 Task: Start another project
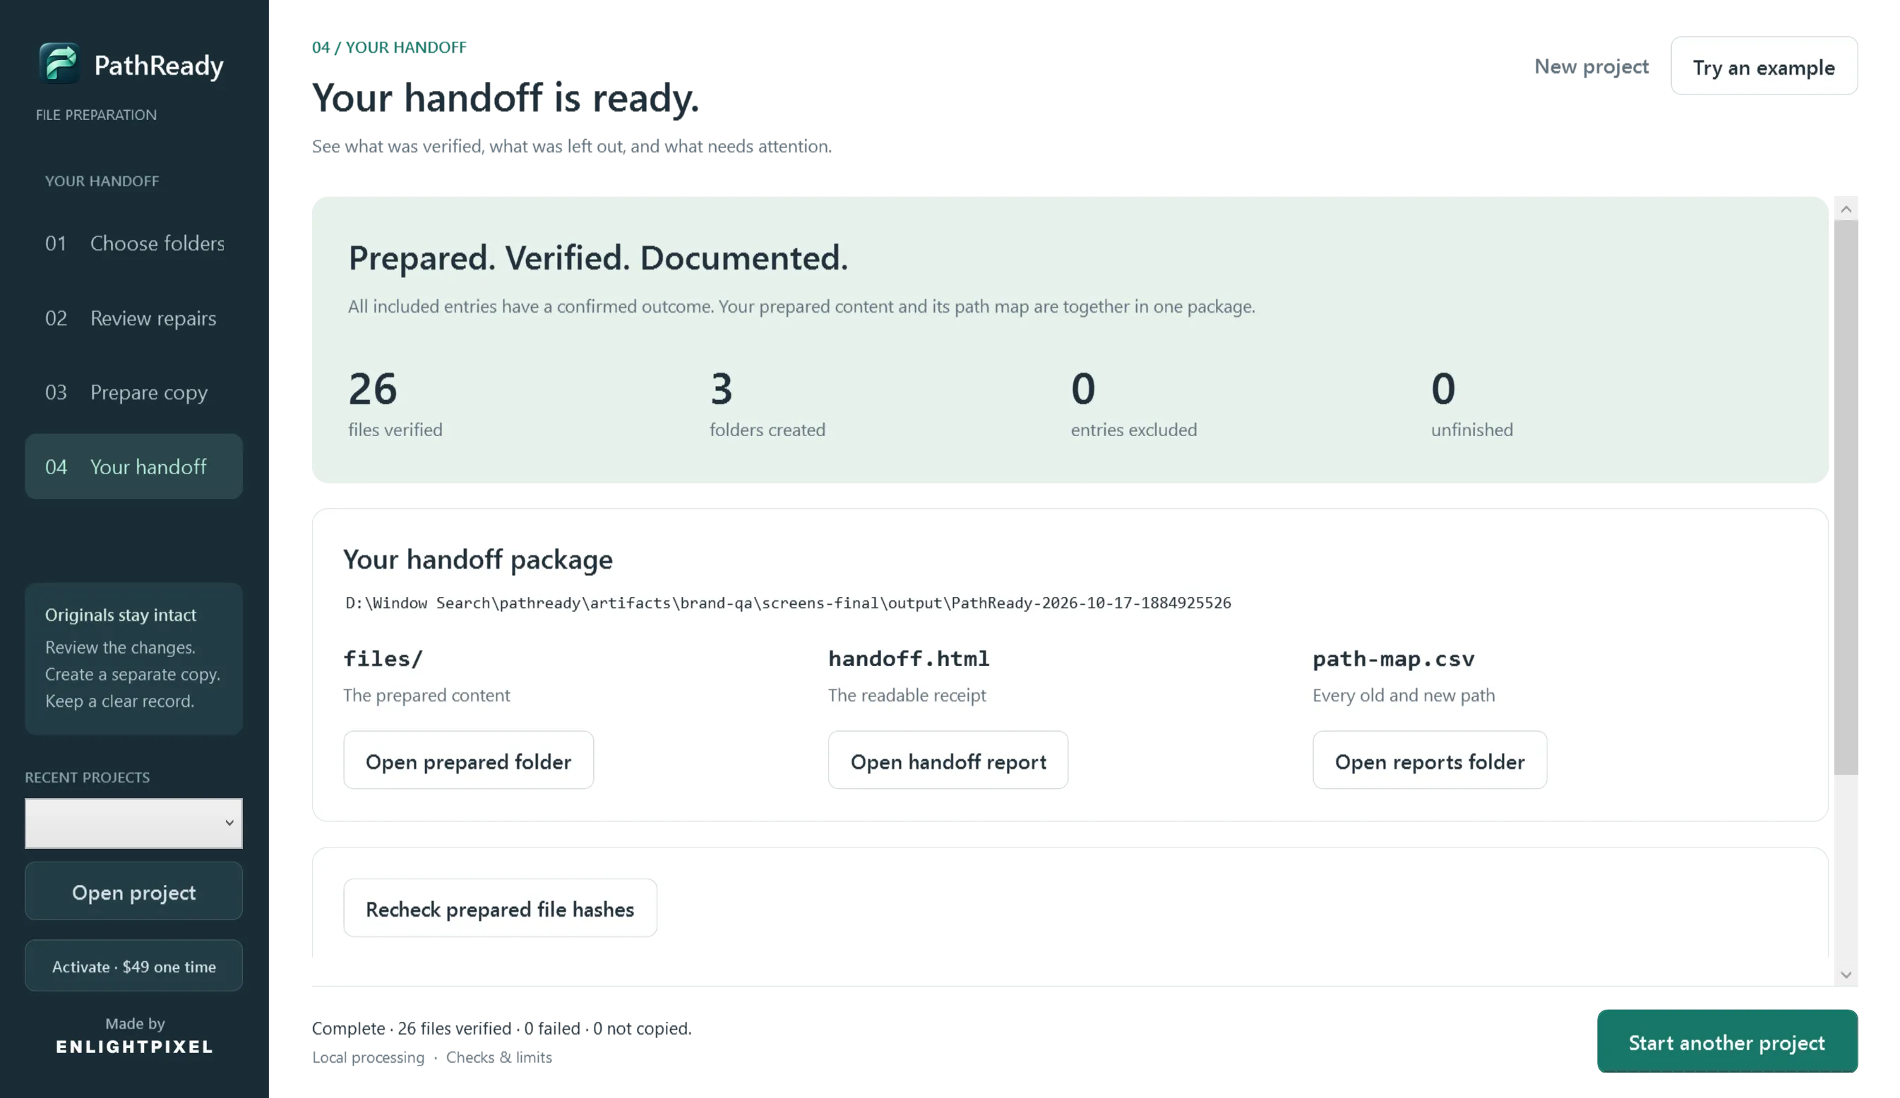pos(1726,1042)
